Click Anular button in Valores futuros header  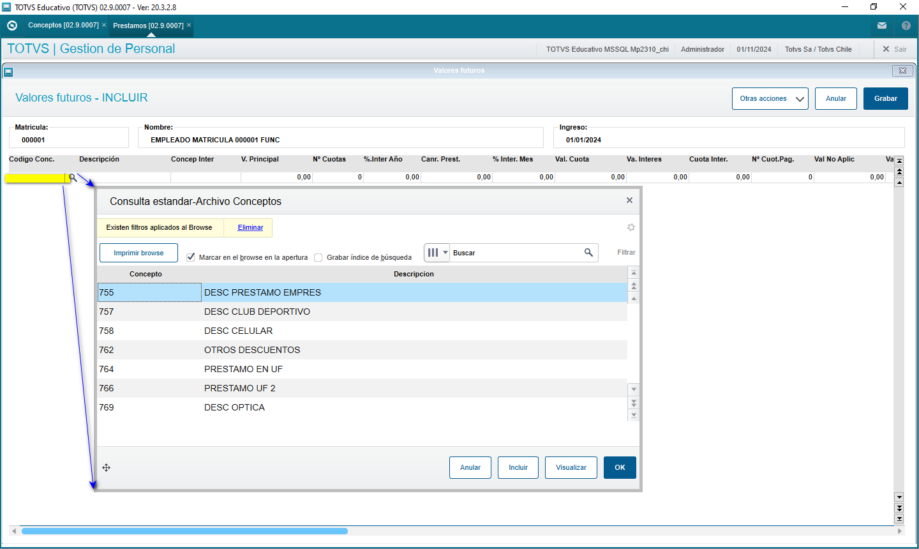point(836,99)
